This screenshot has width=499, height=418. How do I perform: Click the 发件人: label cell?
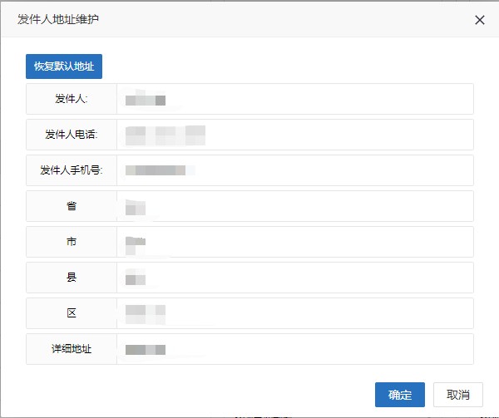pos(72,99)
